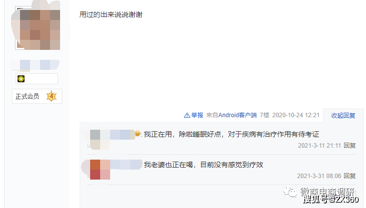Click the WeChat logo in the watermark

click(x=290, y=192)
